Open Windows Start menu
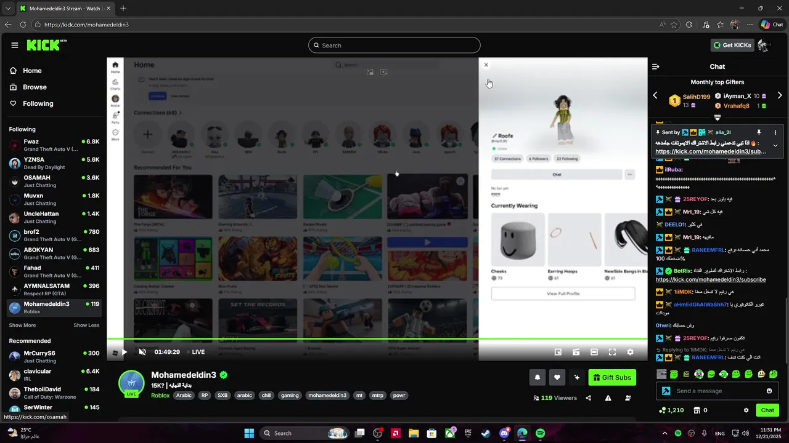The height and width of the screenshot is (443, 789). [x=249, y=433]
